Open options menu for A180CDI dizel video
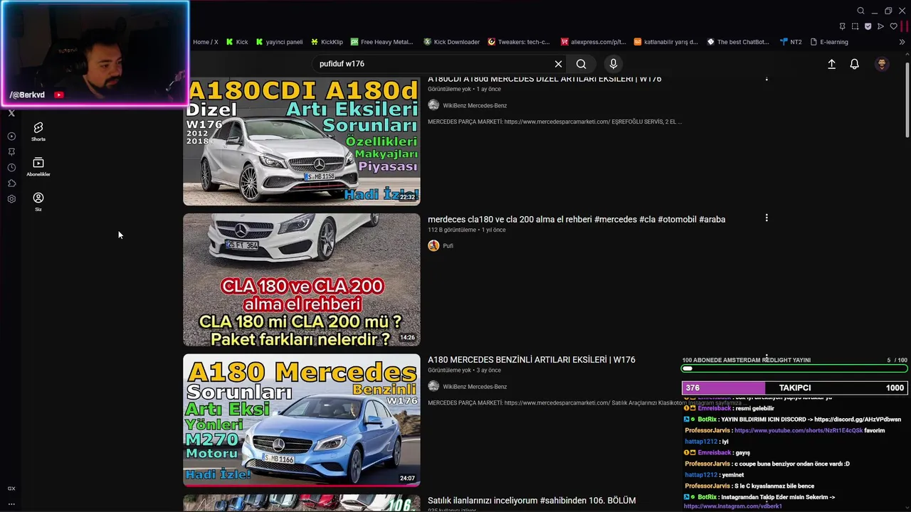This screenshot has width=911, height=512. click(767, 78)
